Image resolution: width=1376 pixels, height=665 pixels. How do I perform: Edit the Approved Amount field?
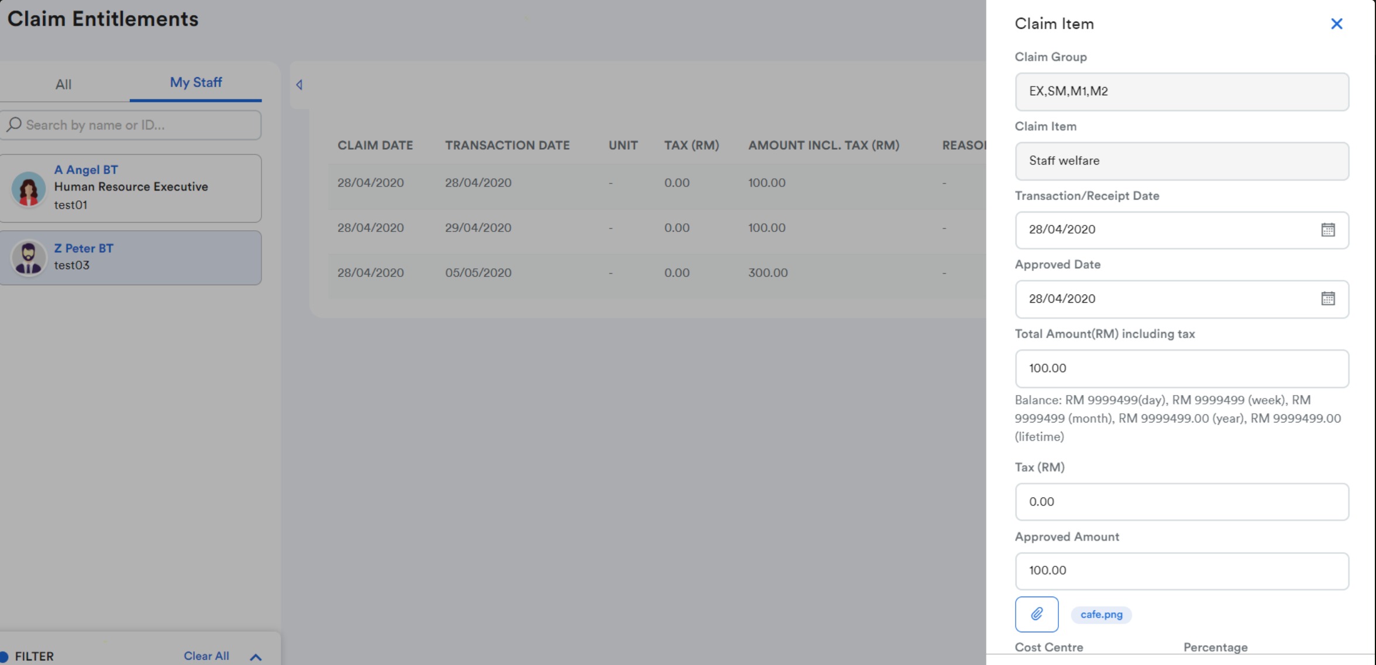[x=1182, y=571]
